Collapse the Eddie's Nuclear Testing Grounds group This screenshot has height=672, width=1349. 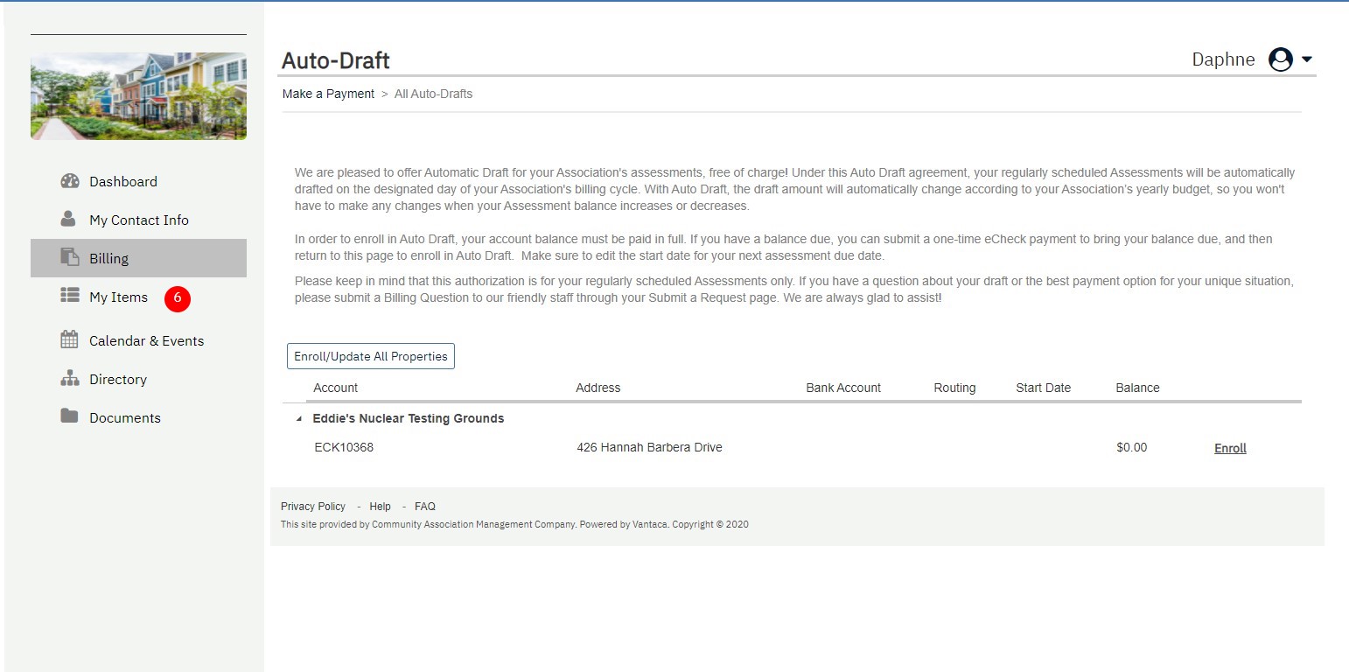(x=299, y=419)
